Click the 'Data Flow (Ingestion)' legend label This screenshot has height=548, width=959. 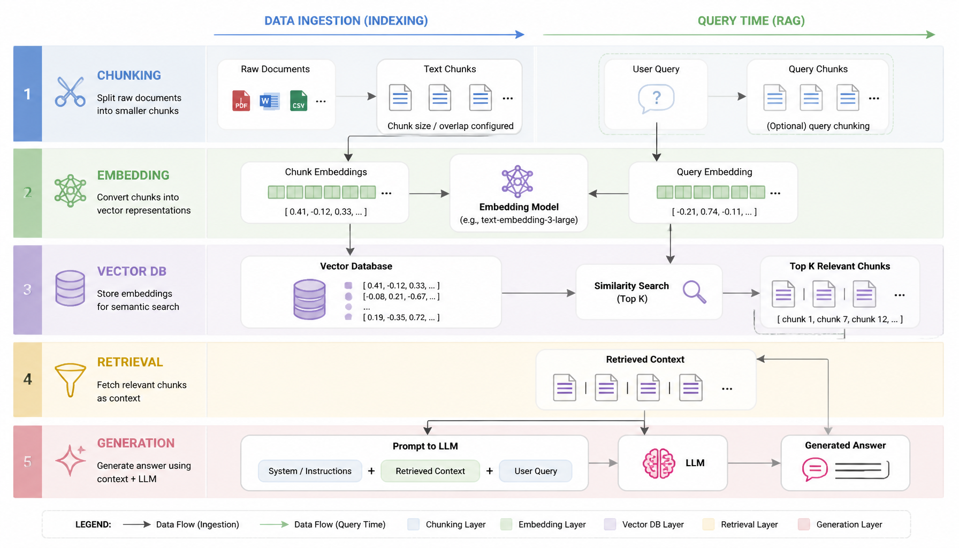click(x=197, y=524)
